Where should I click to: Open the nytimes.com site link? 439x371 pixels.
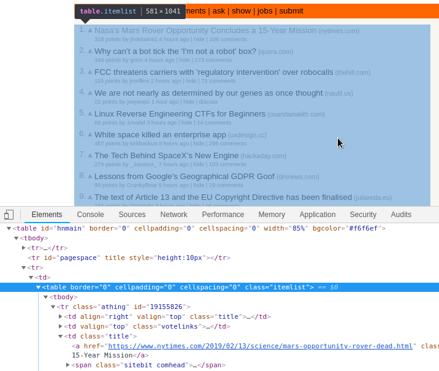(x=339, y=31)
